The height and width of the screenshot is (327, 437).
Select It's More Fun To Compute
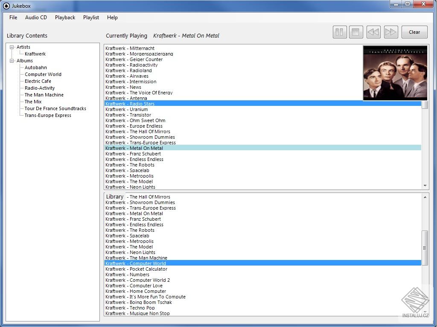(x=146, y=297)
